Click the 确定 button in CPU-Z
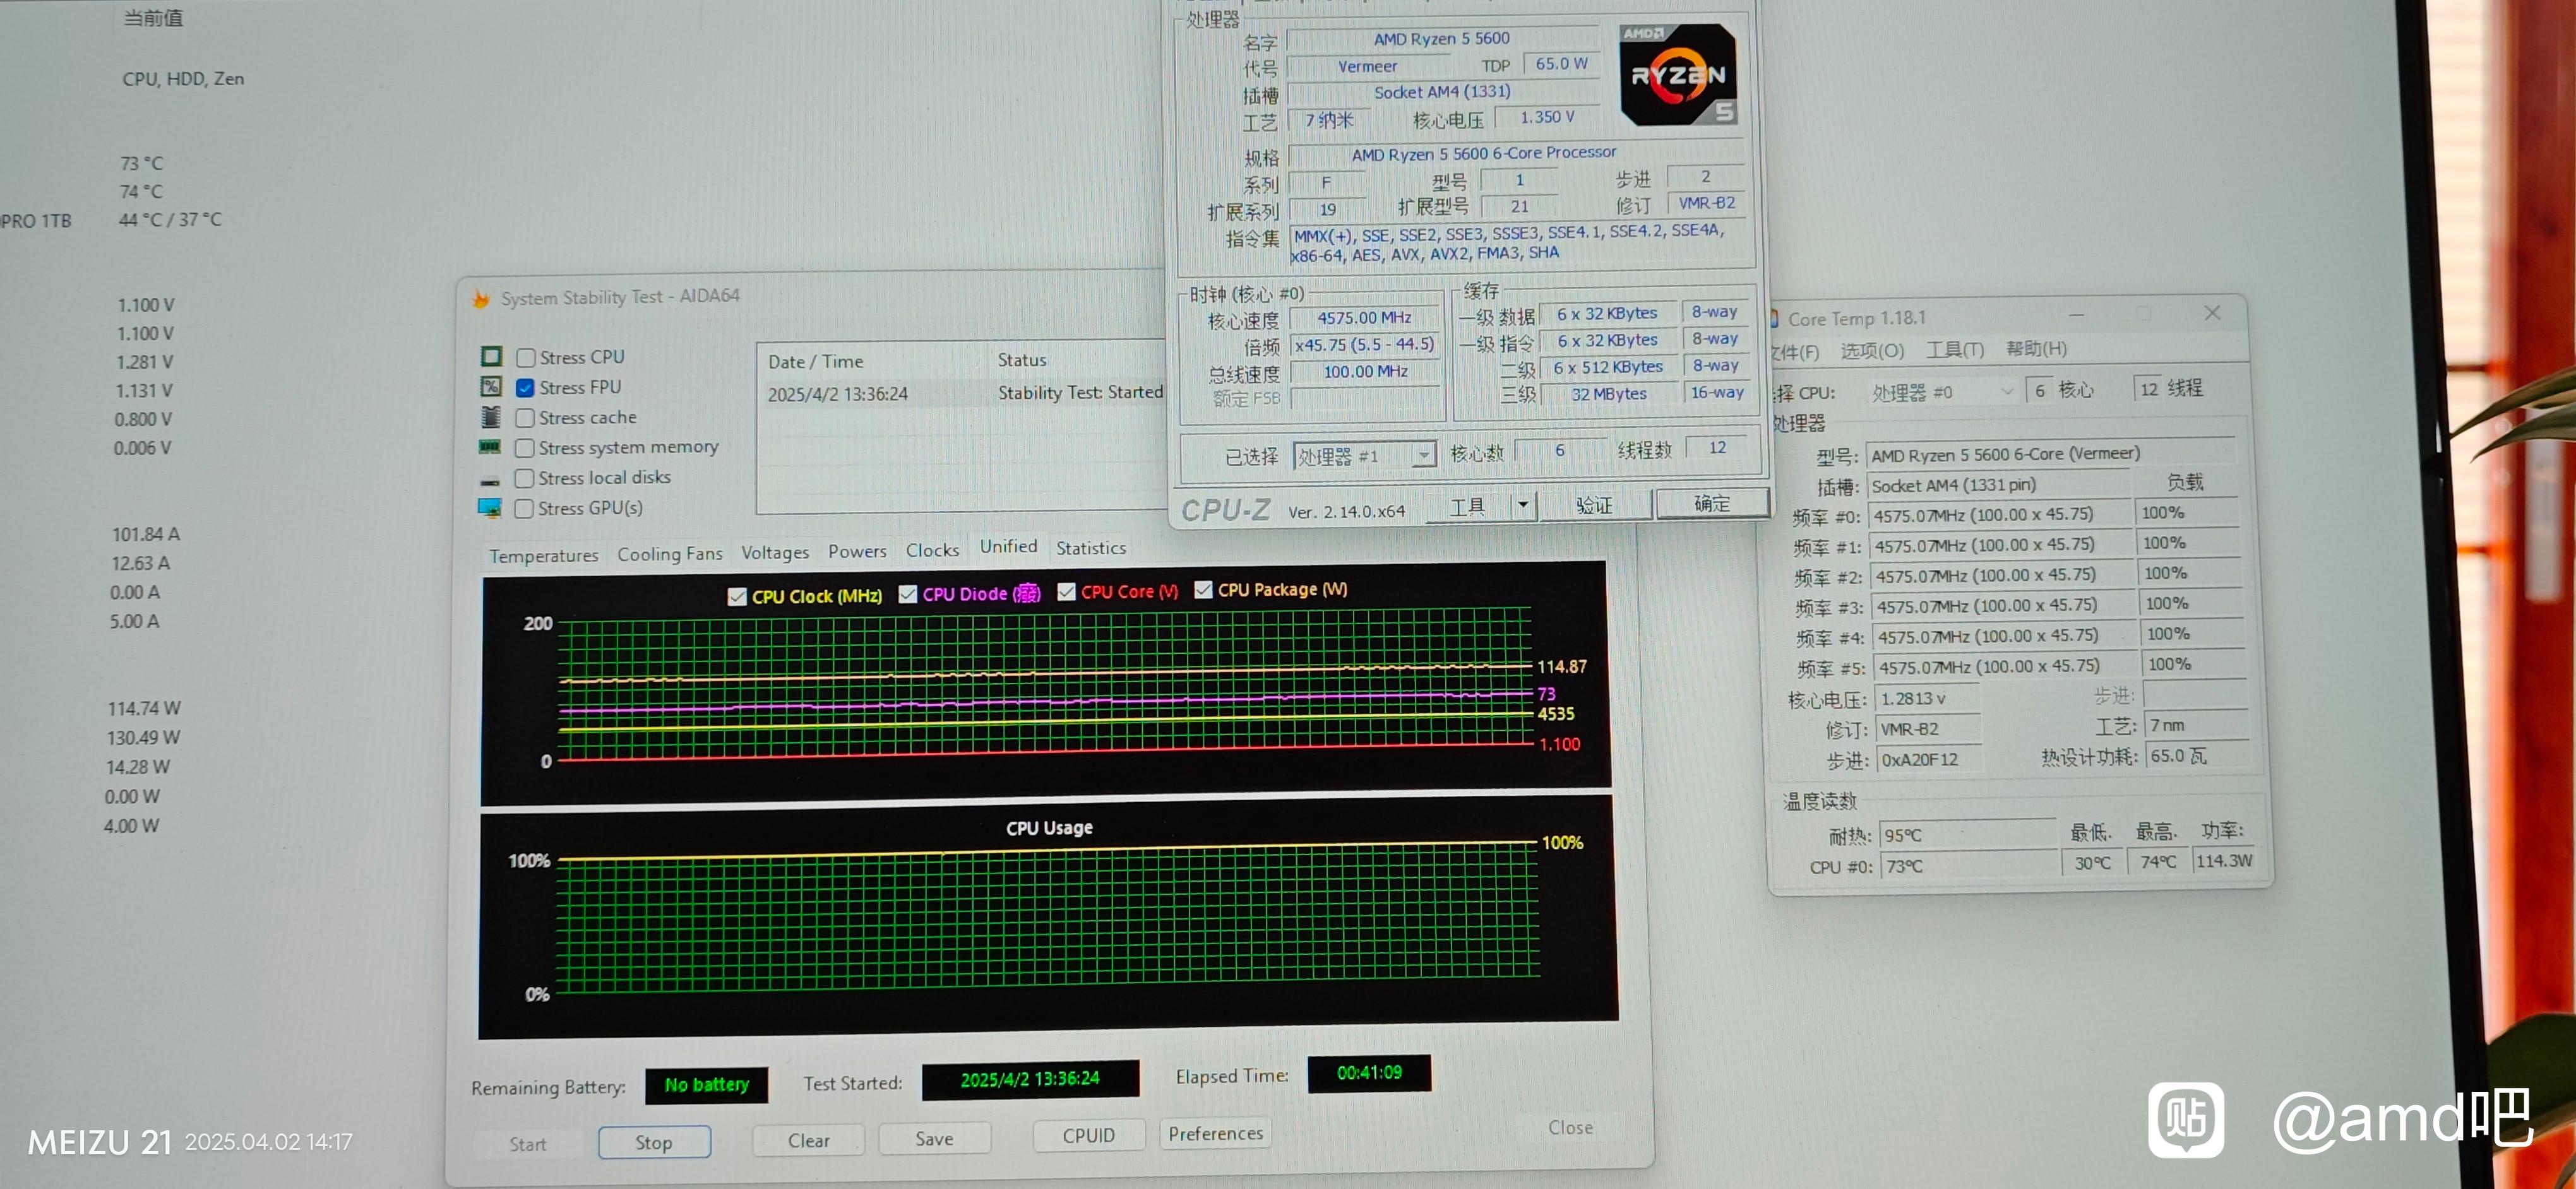The image size is (2576, 1189). [x=1712, y=504]
